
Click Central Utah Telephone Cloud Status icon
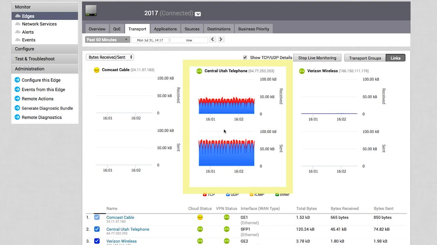200,229
